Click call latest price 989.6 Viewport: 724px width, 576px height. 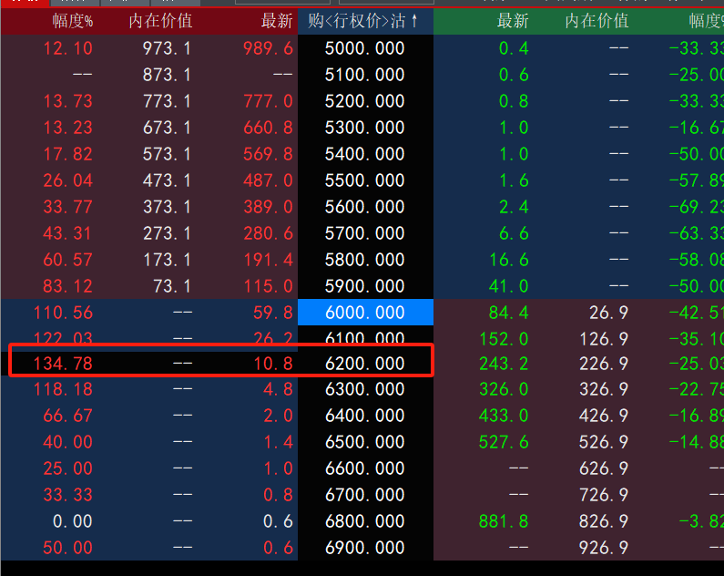[x=269, y=48]
